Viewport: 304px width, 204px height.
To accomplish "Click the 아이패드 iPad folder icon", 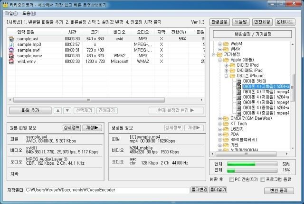I will pyautogui.click(x=232, y=71).
